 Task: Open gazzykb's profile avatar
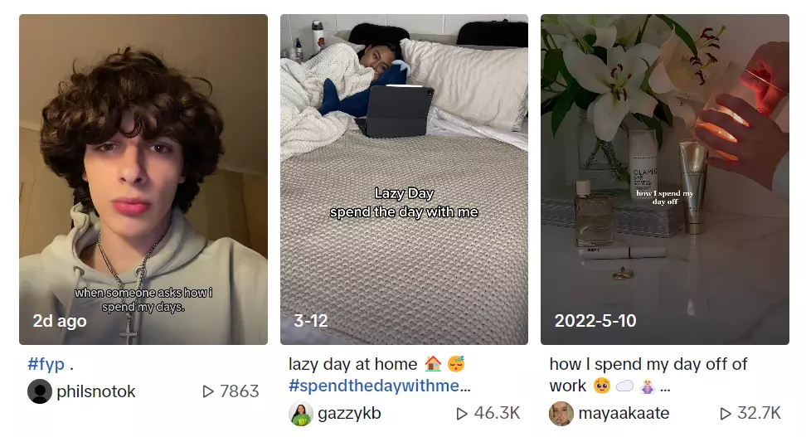pyautogui.click(x=301, y=413)
